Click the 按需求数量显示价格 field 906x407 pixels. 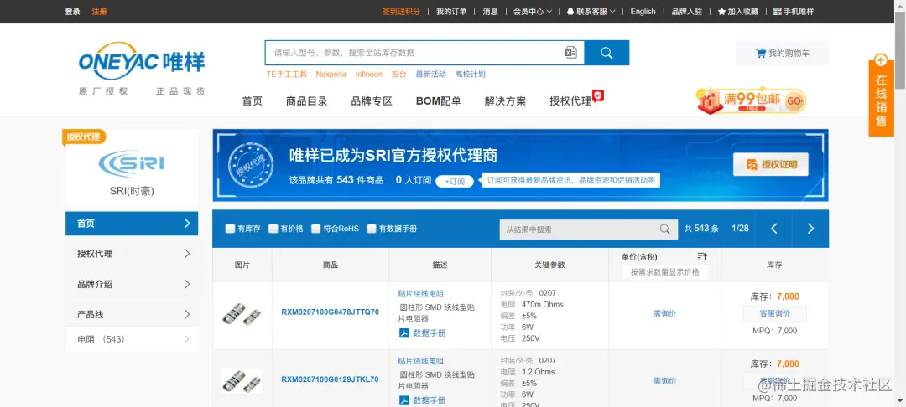tap(664, 271)
